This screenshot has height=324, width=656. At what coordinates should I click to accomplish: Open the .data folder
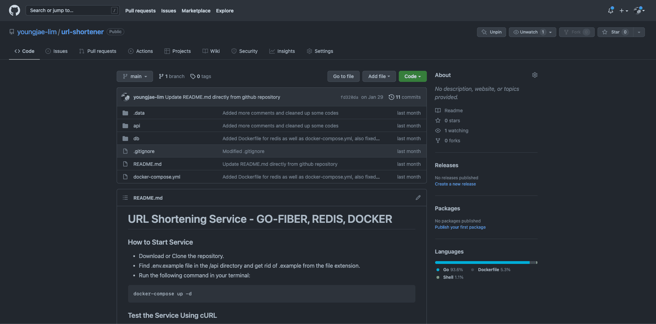(139, 113)
